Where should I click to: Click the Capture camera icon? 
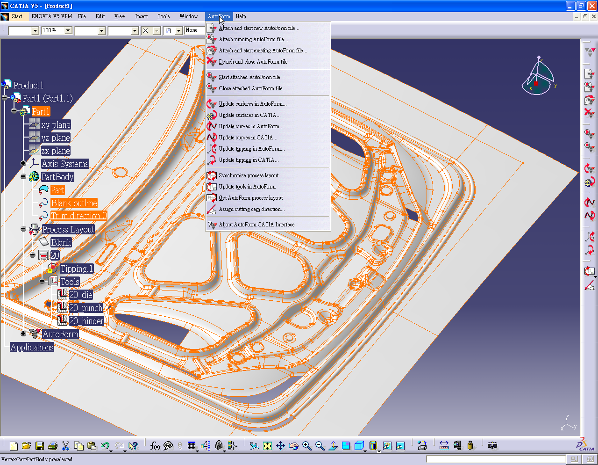coord(492,446)
